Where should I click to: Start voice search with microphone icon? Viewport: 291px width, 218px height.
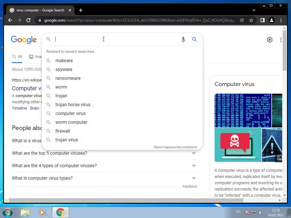click(x=183, y=39)
